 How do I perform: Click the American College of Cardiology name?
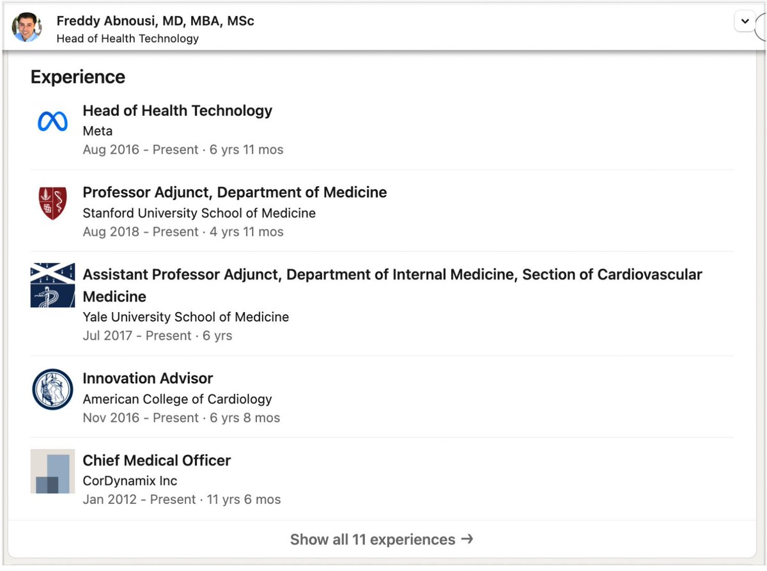pos(177,399)
